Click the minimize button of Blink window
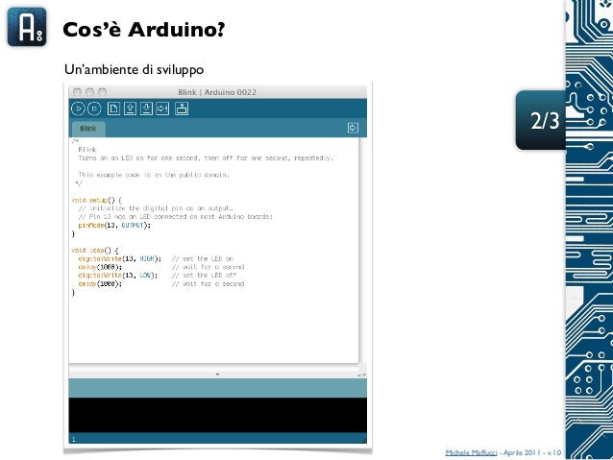Image resolution: width=613 pixels, height=460 pixels. [90, 92]
